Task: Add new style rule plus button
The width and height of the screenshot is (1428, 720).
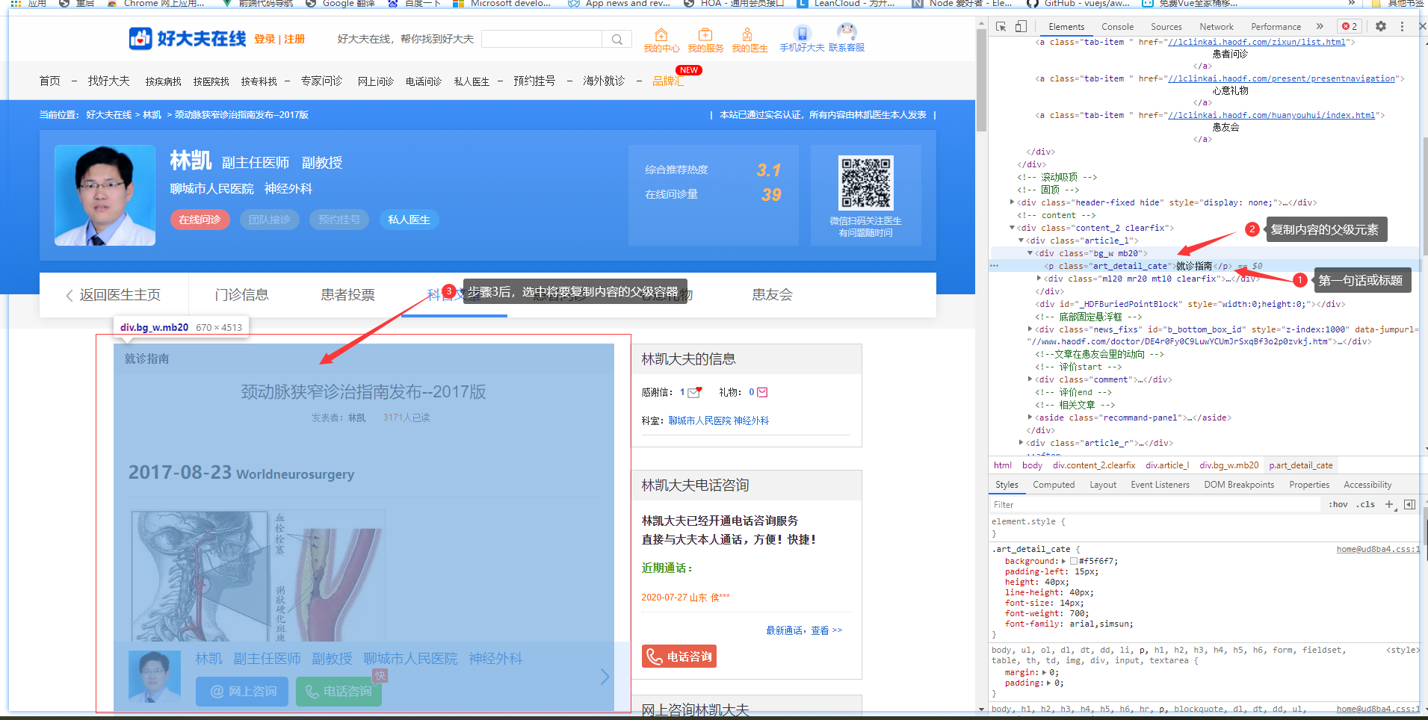Action: [x=1389, y=504]
